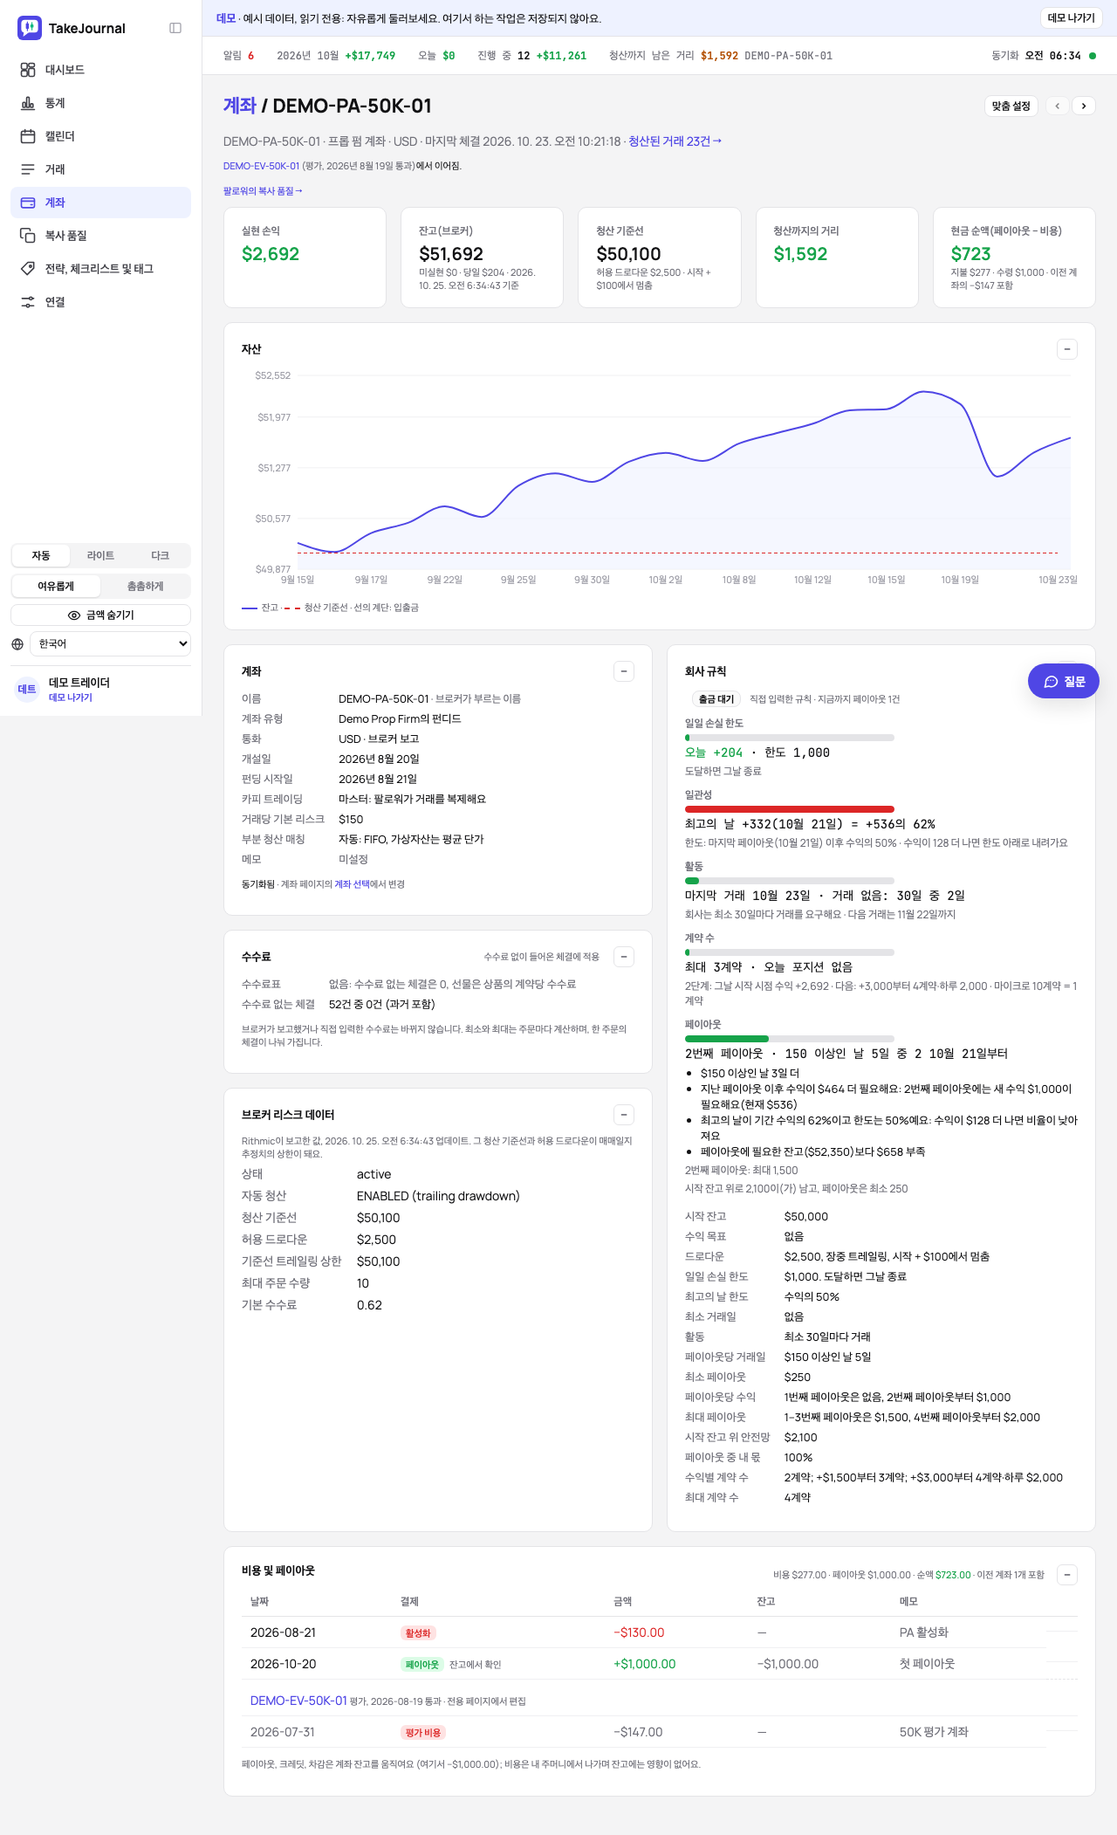Open 캘린더 in the sidebar menu
This screenshot has width=1117, height=1835.
pos(101,136)
